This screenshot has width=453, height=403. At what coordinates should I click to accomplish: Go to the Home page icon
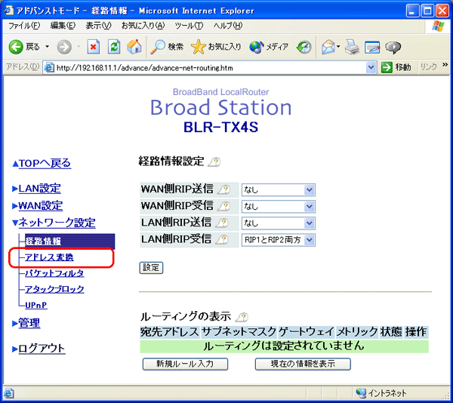coord(134,47)
